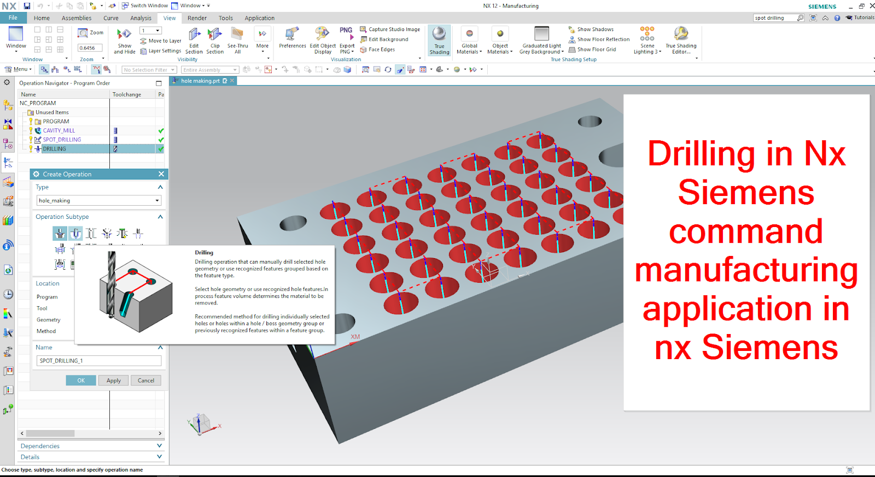Click Apply in Create Operation dialog
The height and width of the screenshot is (477, 875).
point(114,380)
